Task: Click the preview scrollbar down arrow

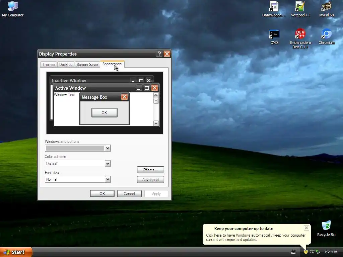Action: pyautogui.click(x=156, y=123)
